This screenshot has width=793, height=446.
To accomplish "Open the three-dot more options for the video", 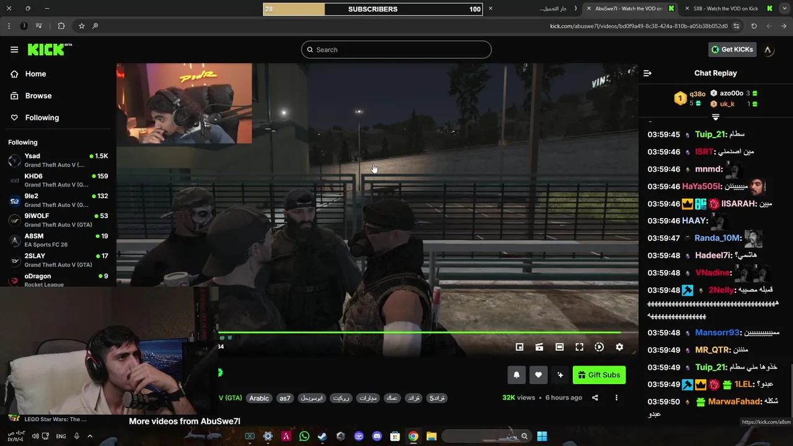I will (x=616, y=398).
